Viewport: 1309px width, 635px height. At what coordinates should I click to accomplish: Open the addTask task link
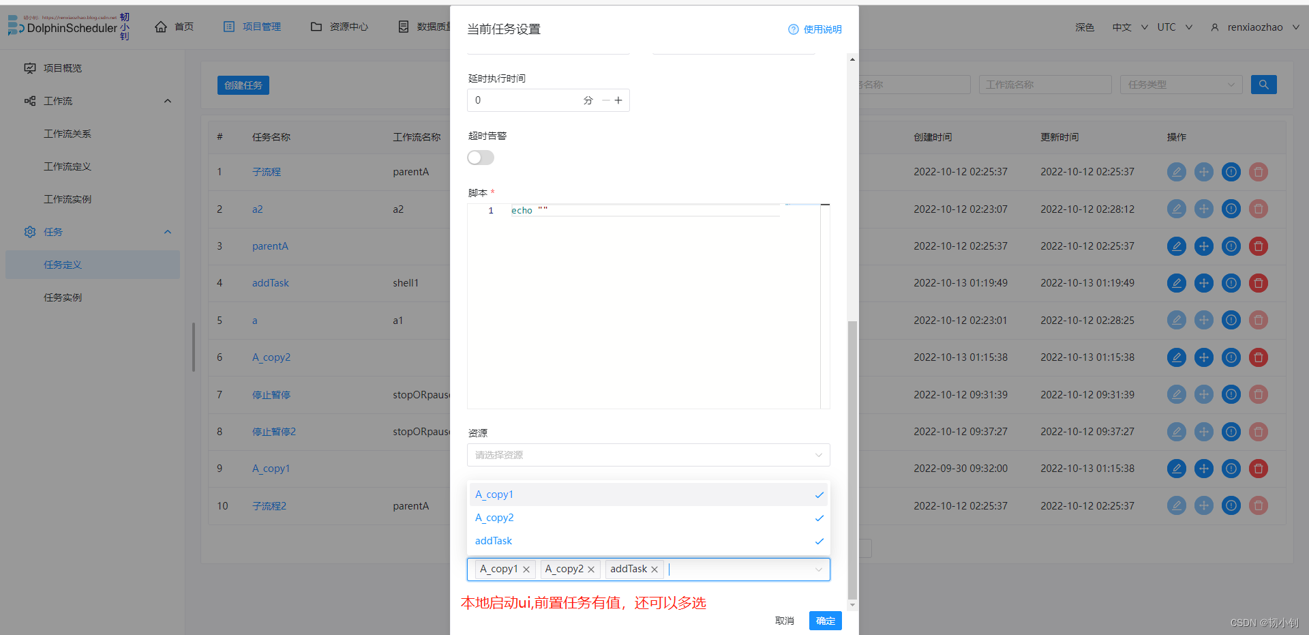(271, 283)
